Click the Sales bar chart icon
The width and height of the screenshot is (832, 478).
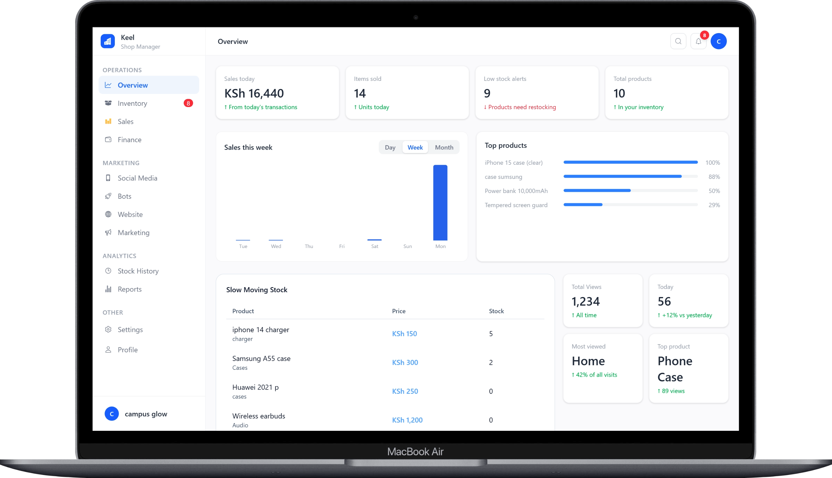coord(108,121)
